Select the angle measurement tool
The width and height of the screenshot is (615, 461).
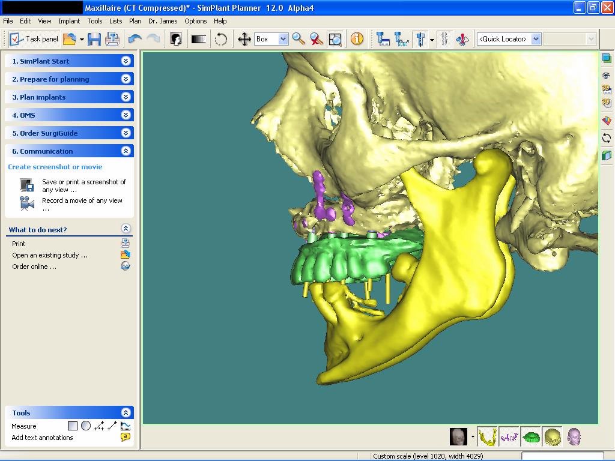coord(99,426)
